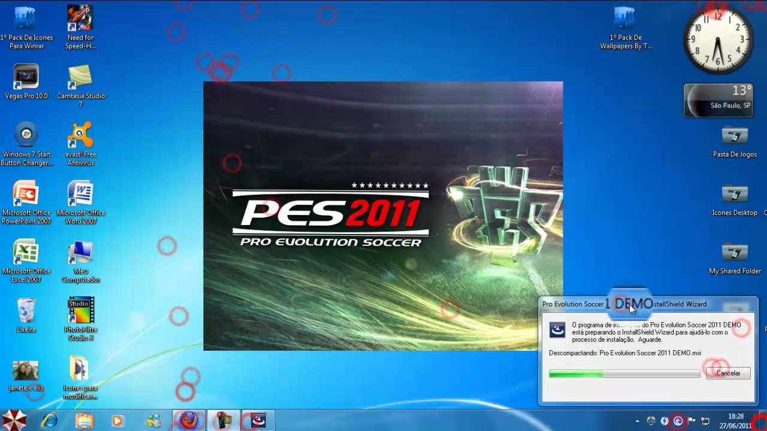Click the InstallShield icon in the dialog
The width and height of the screenshot is (767, 431).
(x=557, y=330)
